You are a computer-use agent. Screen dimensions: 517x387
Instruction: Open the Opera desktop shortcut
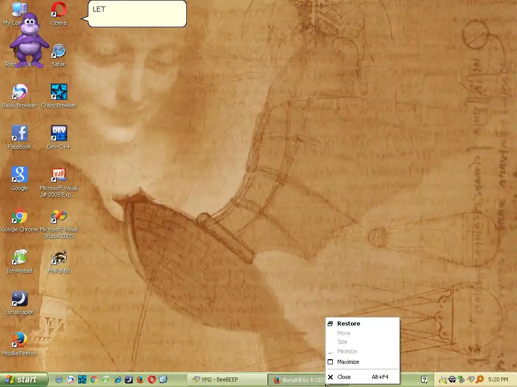59,14
